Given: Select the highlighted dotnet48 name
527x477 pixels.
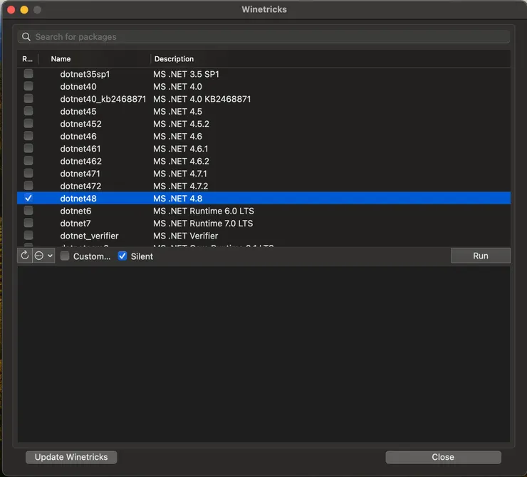Looking at the screenshot, I should pos(78,199).
